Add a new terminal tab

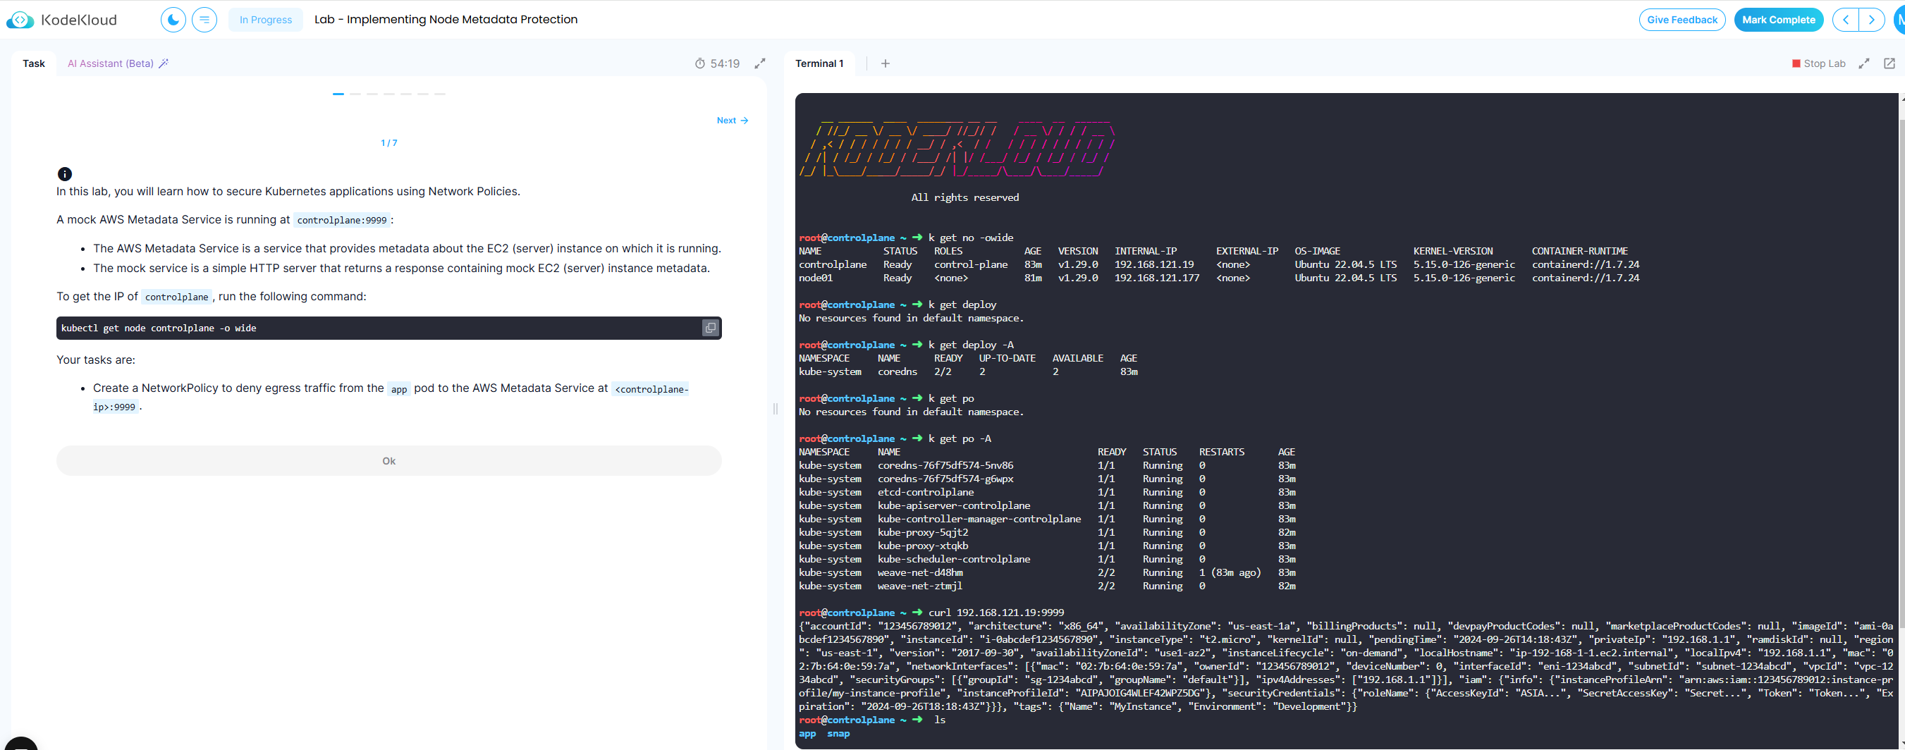point(886,63)
